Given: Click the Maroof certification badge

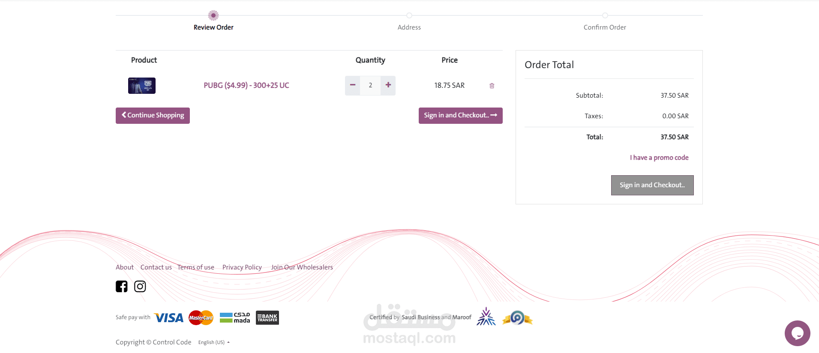Looking at the screenshot, I should (x=517, y=318).
